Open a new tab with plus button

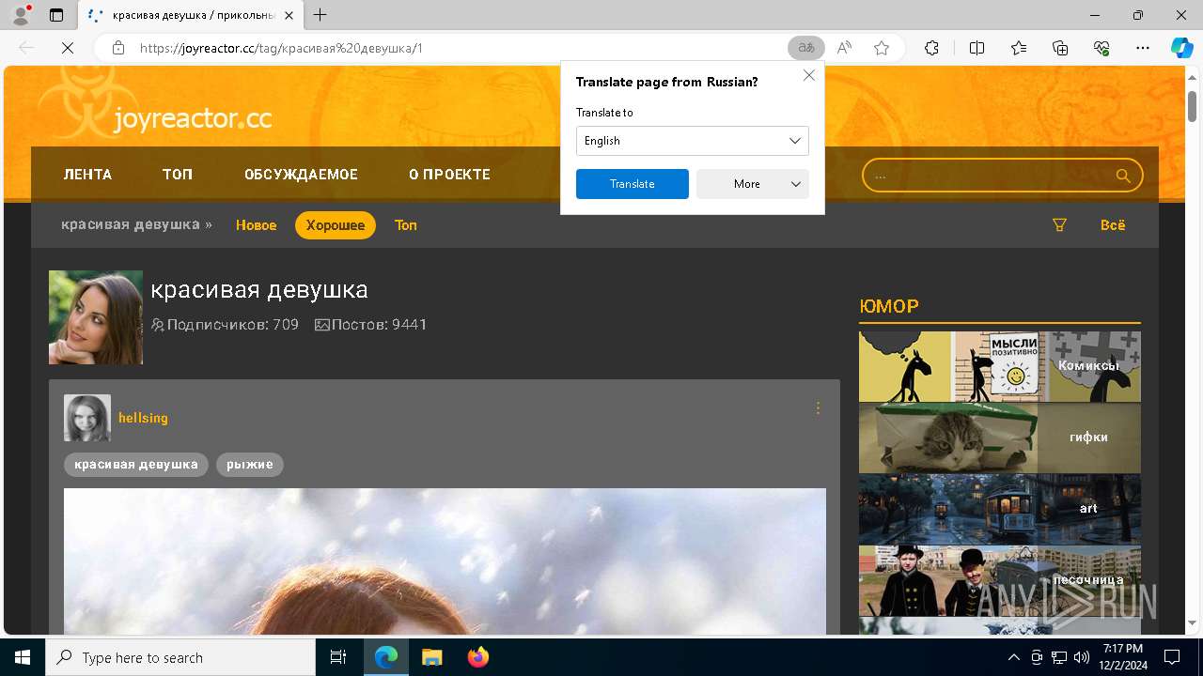pyautogui.click(x=320, y=15)
